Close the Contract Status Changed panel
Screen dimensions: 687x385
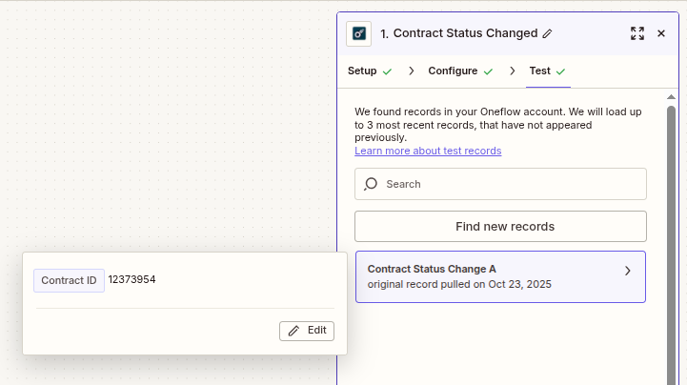point(661,33)
